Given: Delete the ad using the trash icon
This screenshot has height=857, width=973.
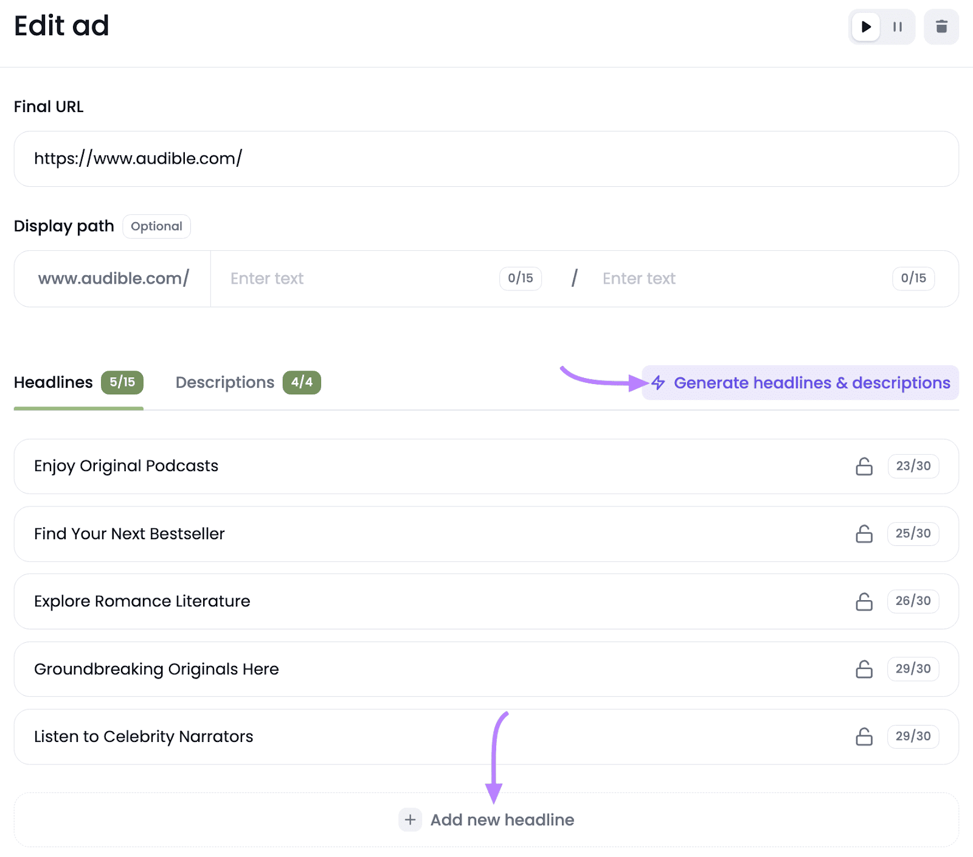Looking at the screenshot, I should click(x=941, y=27).
